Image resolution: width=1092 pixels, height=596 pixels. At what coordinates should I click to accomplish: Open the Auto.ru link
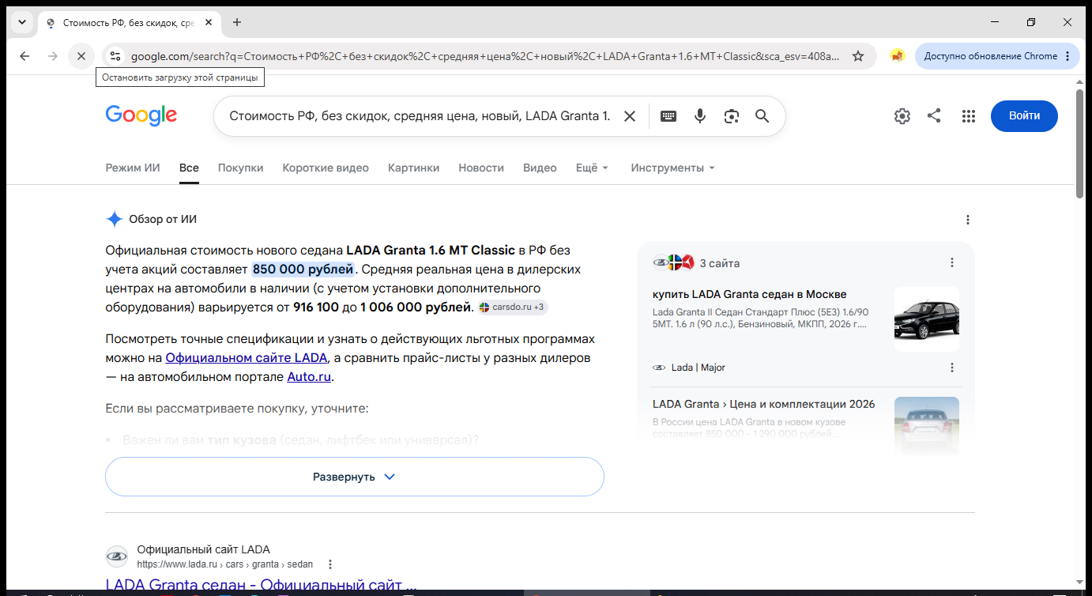[x=309, y=377]
